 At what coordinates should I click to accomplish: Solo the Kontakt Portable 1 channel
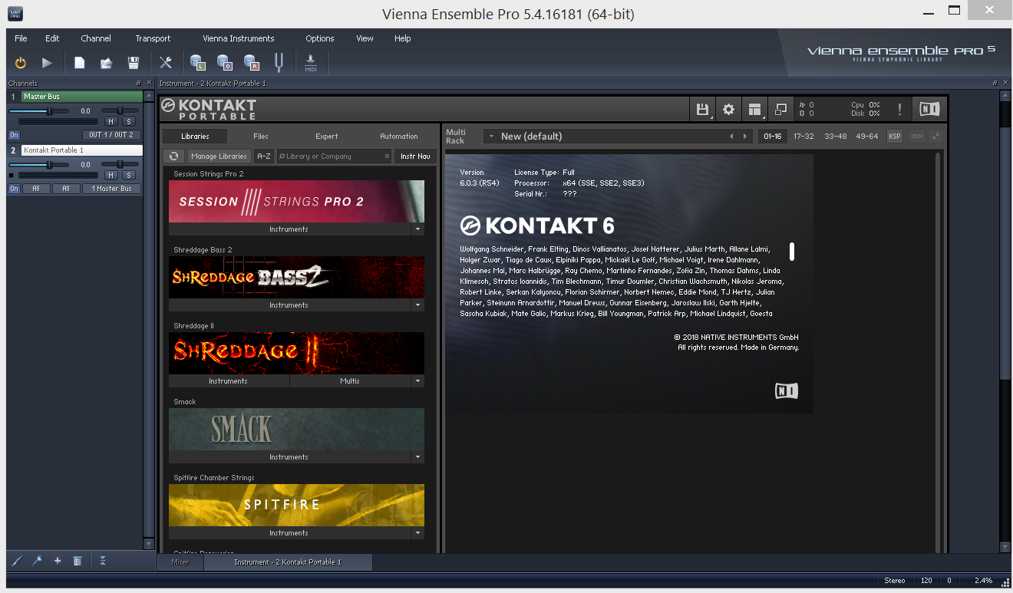(129, 175)
